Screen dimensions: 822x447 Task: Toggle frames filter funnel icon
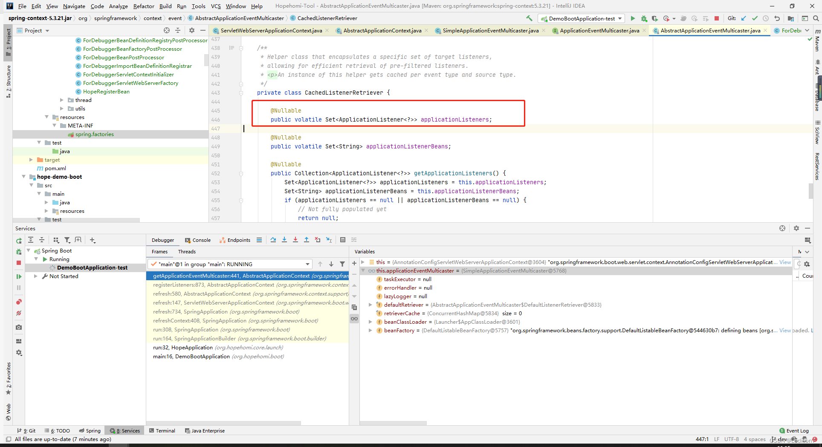click(x=342, y=264)
